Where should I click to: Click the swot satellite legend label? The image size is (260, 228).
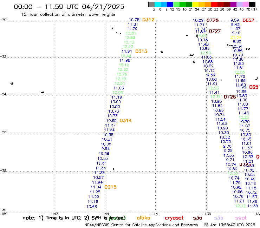(241, 218)
